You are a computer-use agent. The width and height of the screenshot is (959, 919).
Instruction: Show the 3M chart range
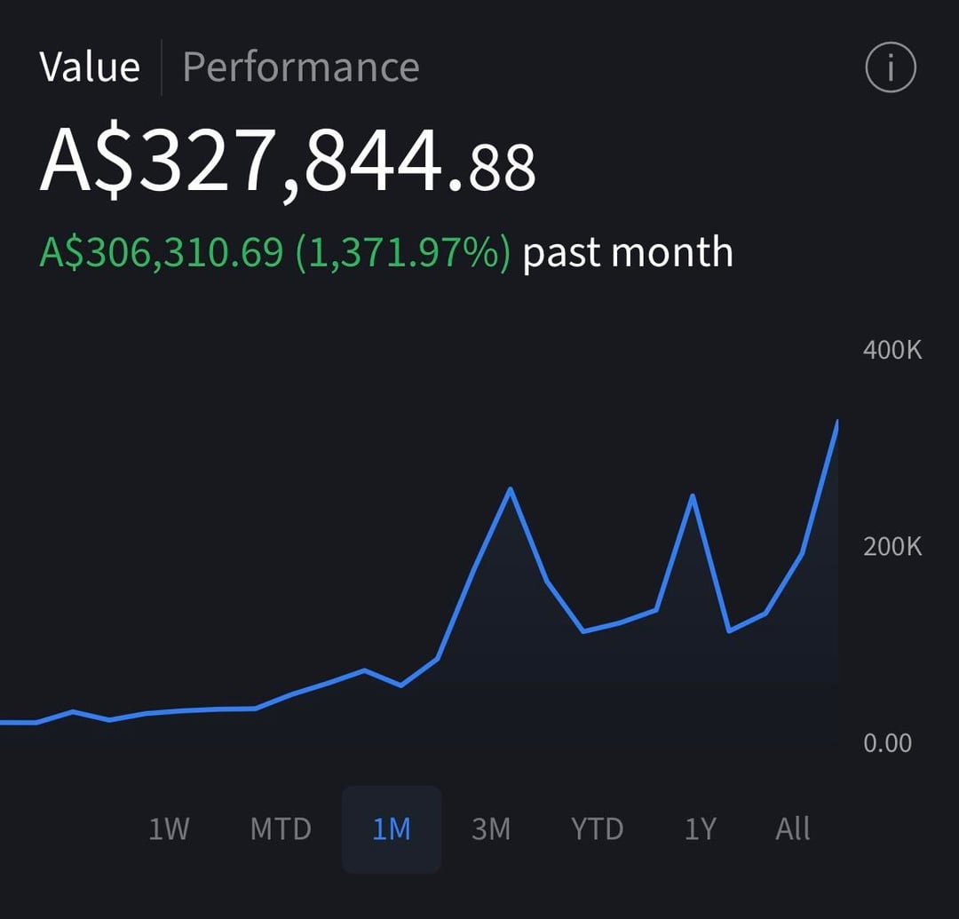coord(491,829)
